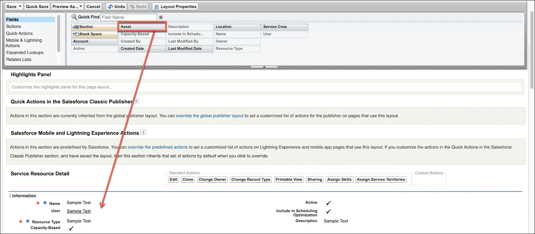Toggle the Include in Scheduling Optimization checkmark
The image size is (535, 234).
328,211
